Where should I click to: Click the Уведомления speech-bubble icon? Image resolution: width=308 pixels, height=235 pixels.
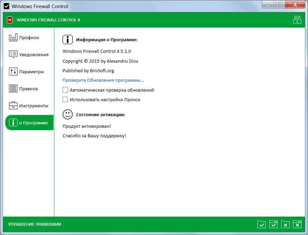(13, 54)
